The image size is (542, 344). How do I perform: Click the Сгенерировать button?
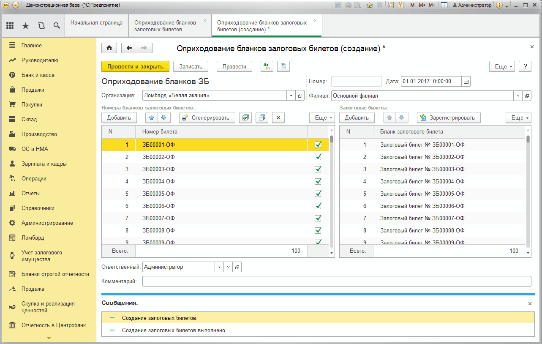pos(207,117)
